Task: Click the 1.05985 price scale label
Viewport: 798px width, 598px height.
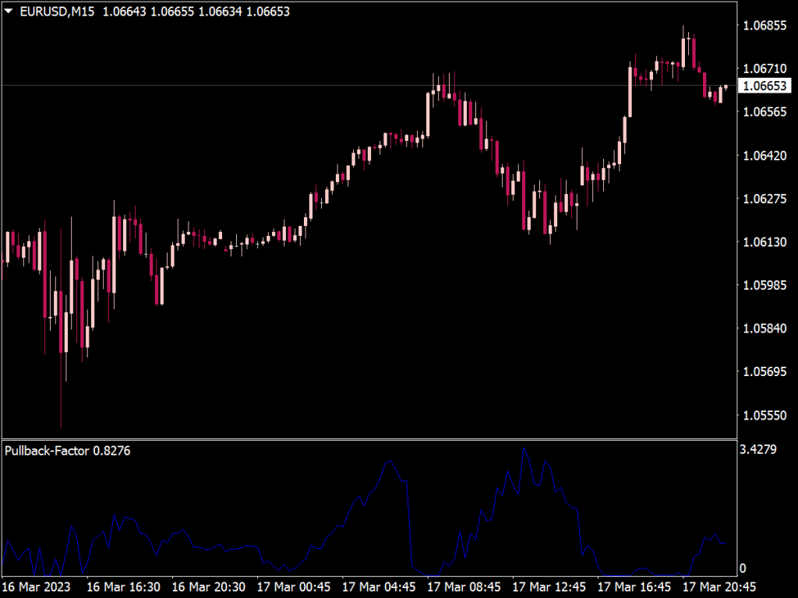Action: 764,285
